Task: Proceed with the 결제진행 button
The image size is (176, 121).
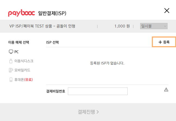Action: point(88,112)
